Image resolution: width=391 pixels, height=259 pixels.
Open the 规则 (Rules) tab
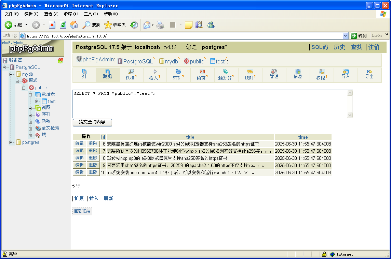[x=250, y=75]
